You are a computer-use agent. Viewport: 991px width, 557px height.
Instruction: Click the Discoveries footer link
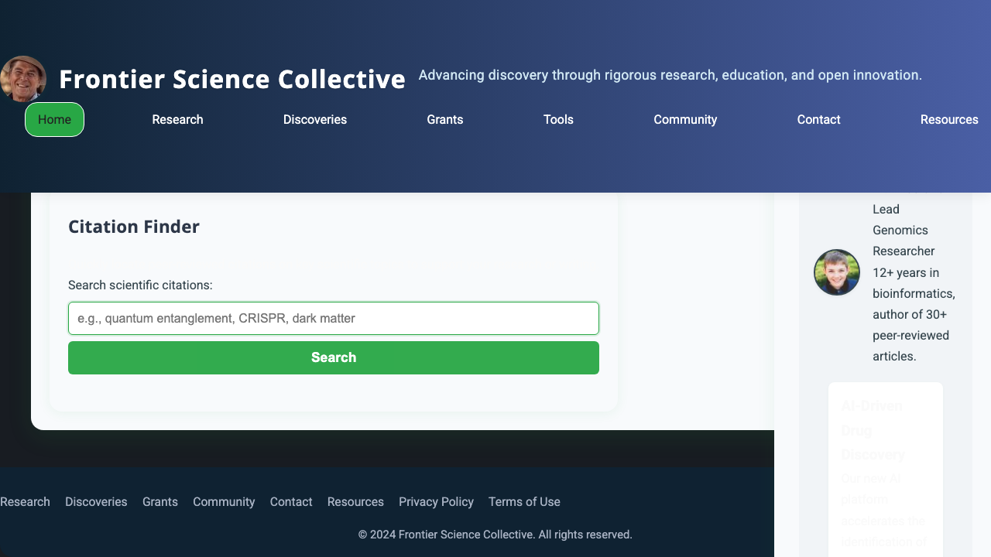[96, 501]
